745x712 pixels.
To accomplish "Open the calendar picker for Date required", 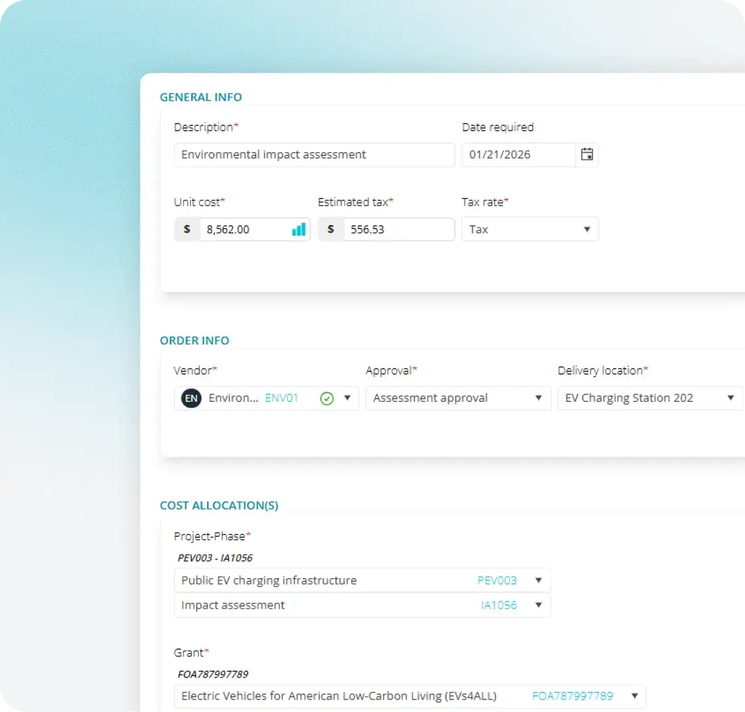I will [x=587, y=154].
